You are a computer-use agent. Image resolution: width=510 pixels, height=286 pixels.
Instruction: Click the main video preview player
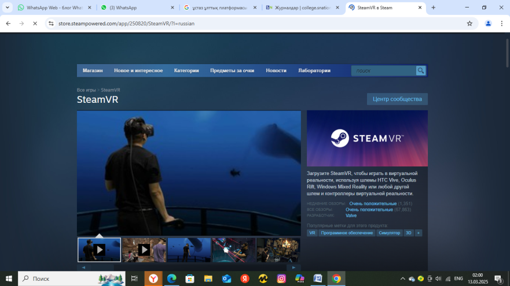[x=189, y=173]
